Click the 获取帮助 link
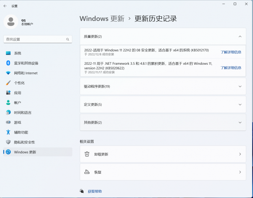This screenshot has height=198, width=253. point(95,191)
